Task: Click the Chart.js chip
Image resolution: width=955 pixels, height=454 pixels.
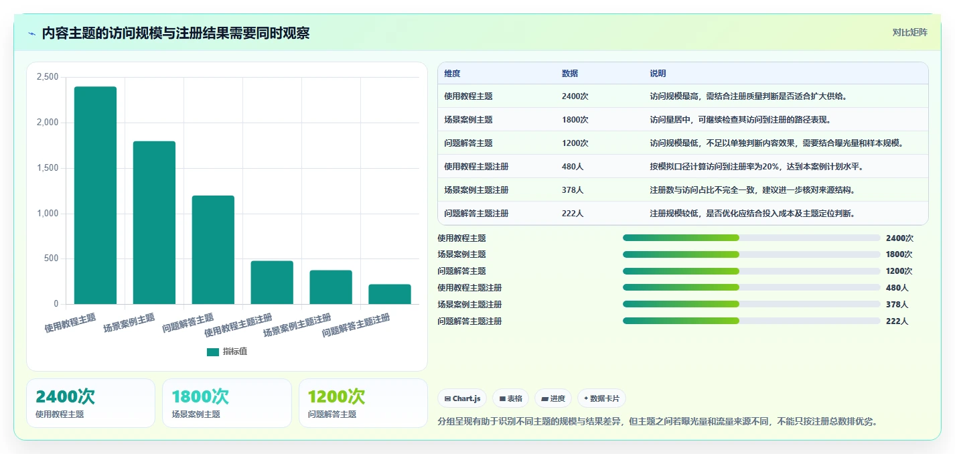Action: coord(463,398)
